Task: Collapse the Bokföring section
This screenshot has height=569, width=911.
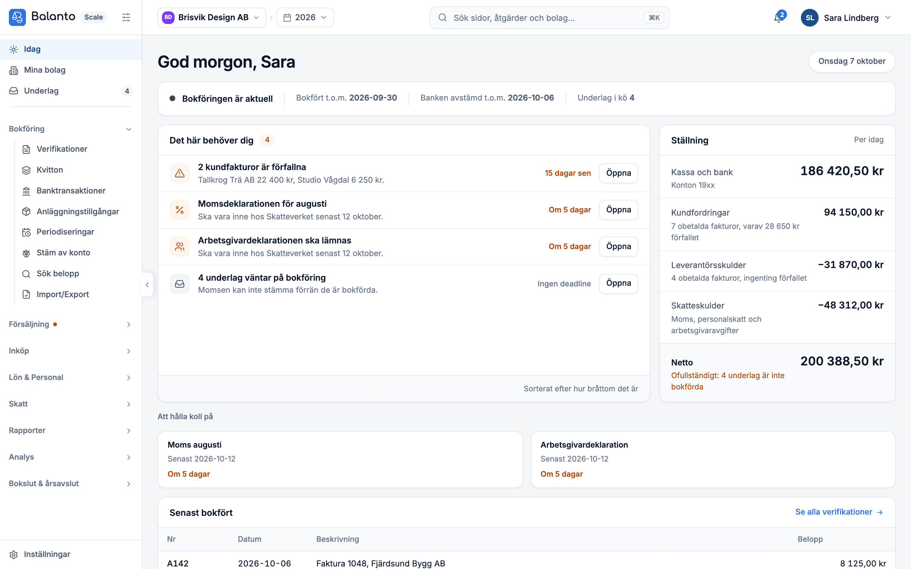Action: click(71, 129)
